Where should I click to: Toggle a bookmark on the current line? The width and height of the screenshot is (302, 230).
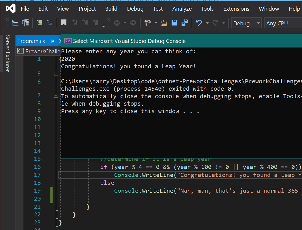(64, 23)
